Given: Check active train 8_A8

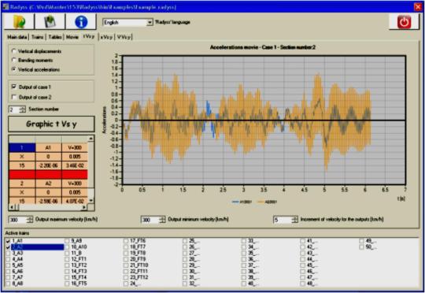Looking at the screenshot, I should tap(8, 284).
